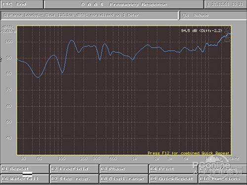247x185 pixels.
Task: Open F2 Freefield function
Action: [74, 169]
